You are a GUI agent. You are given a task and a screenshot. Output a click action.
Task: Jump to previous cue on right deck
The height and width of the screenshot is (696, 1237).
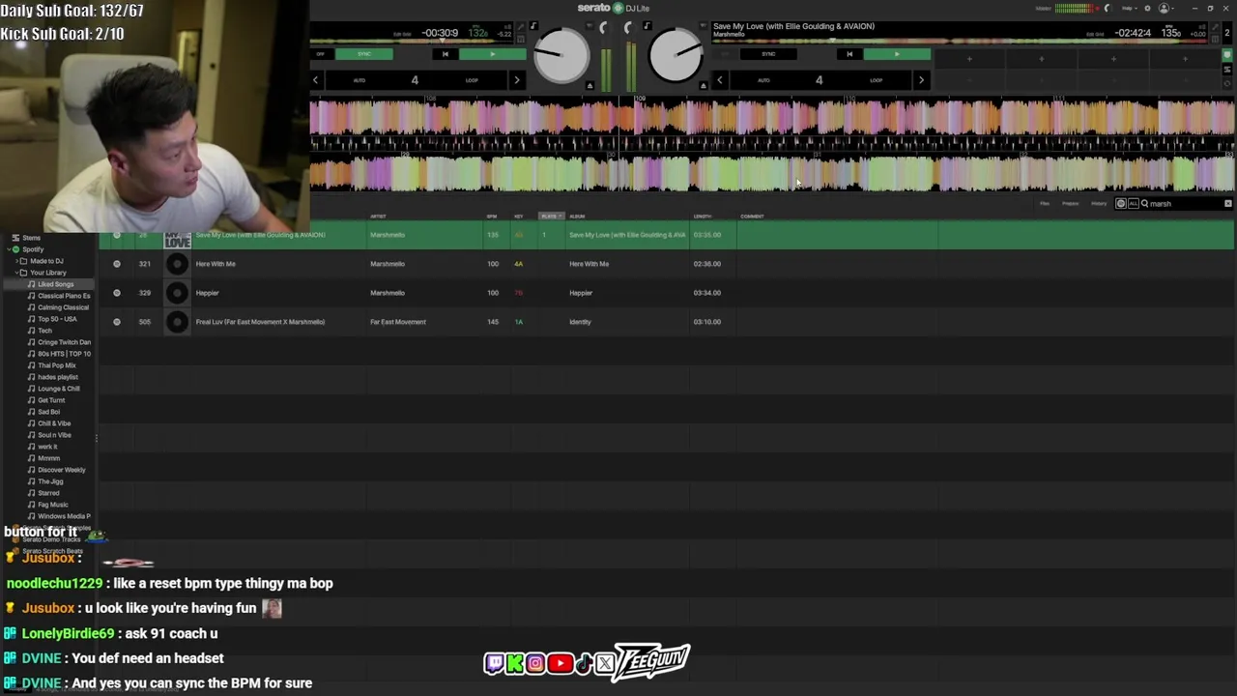click(849, 54)
